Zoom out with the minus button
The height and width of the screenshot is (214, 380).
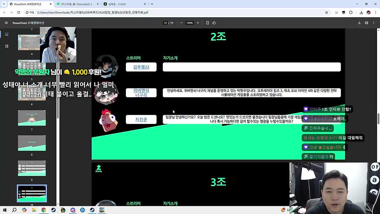coord(181,23)
